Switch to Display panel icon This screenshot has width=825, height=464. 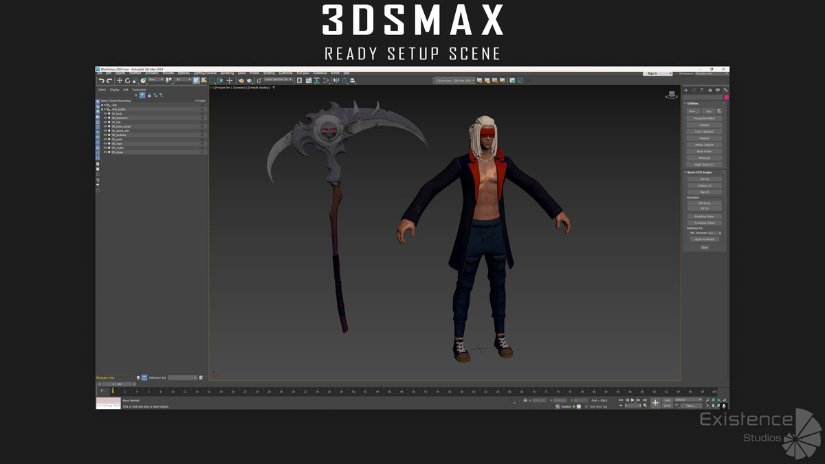718,90
